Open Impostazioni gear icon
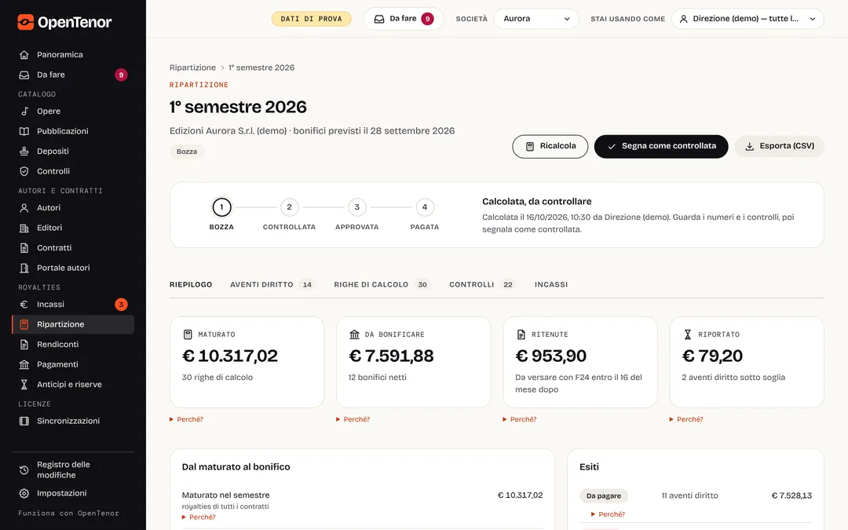 (x=24, y=493)
